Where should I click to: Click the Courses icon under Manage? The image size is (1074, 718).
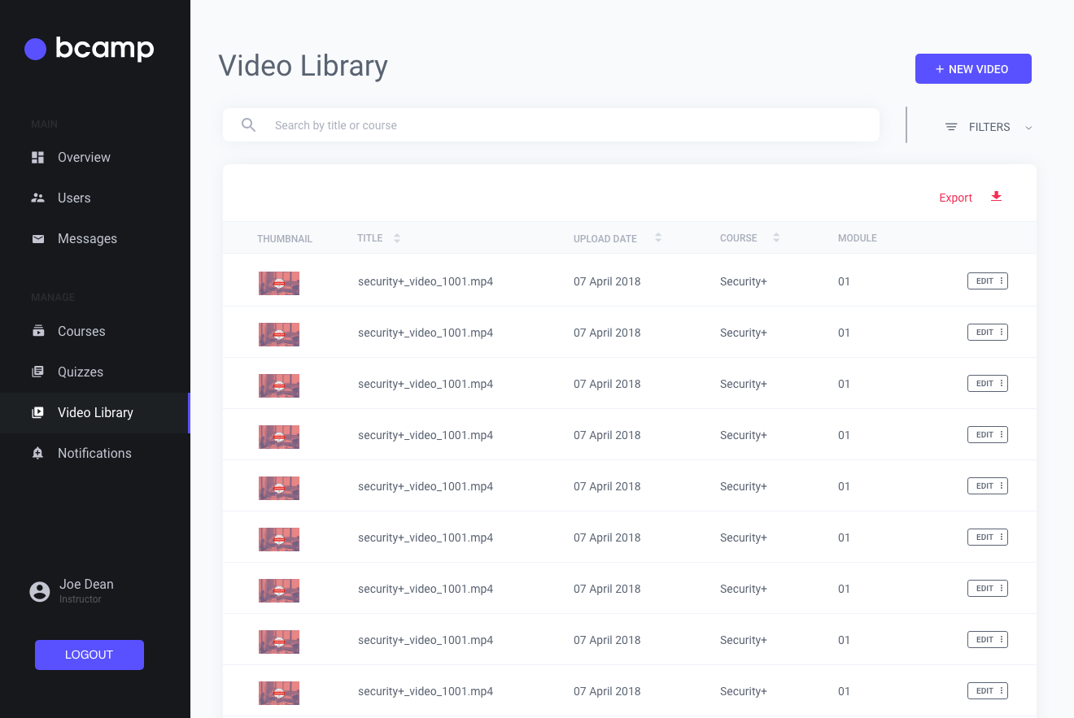pyautogui.click(x=37, y=331)
